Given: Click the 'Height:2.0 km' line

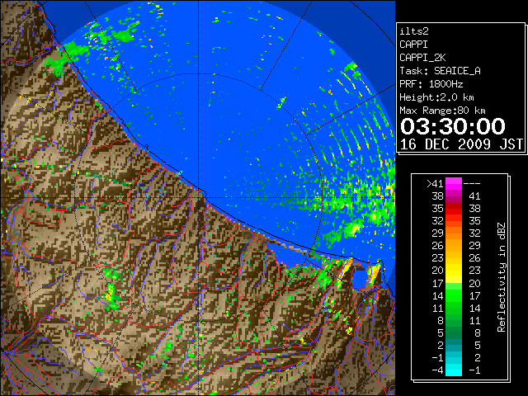Looking at the screenshot, I should tap(436, 97).
